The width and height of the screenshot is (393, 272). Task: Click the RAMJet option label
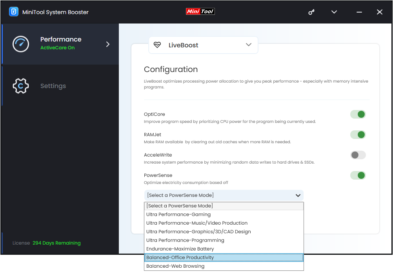point(153,135)
